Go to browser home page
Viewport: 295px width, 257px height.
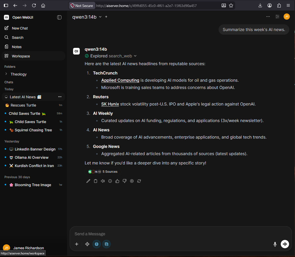point(43,5)
